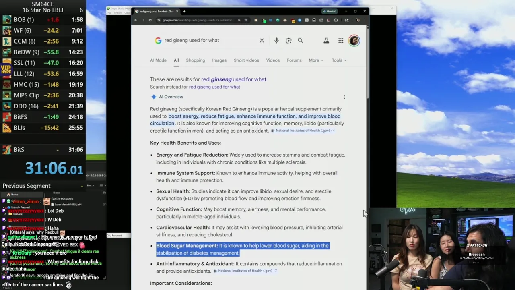Viewport: 515px width, 290px height.
Task: Click the zoom magnifier icon in address bar
Action: pyautogui.click(x=239, y=20)
